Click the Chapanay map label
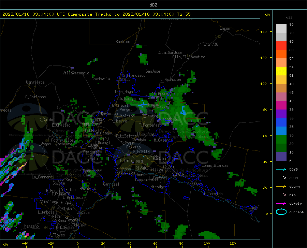This screenshot has width=307, height=248. click(145, 134)
